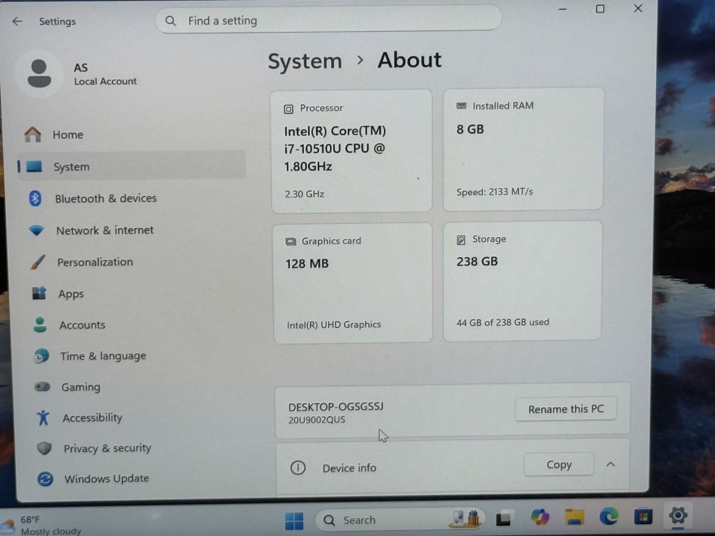Open the Bluetooth icon in the sidebar

[35, 198]
